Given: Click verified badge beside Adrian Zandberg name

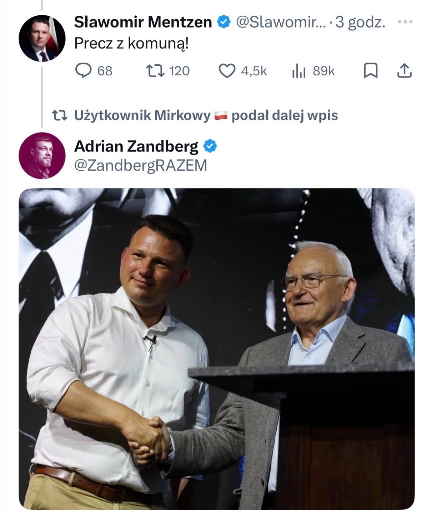Looking at the screenshot, I should coord(210,146).
